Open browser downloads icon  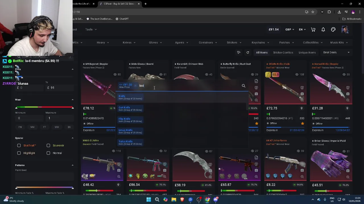[339, 12]
